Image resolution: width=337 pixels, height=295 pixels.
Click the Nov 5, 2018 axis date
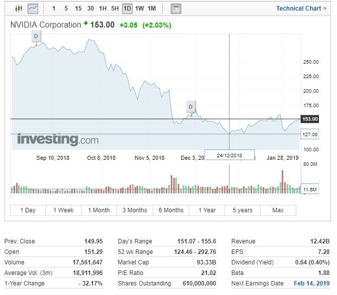point(150,158)
